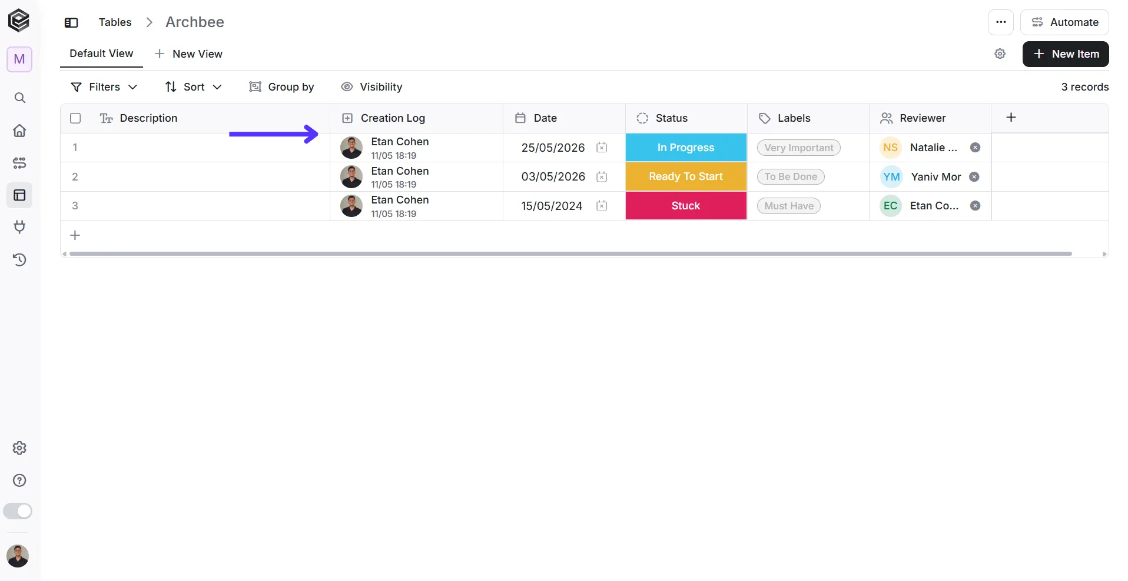
Task: Create a New View tab
Action: pos(188,54)
